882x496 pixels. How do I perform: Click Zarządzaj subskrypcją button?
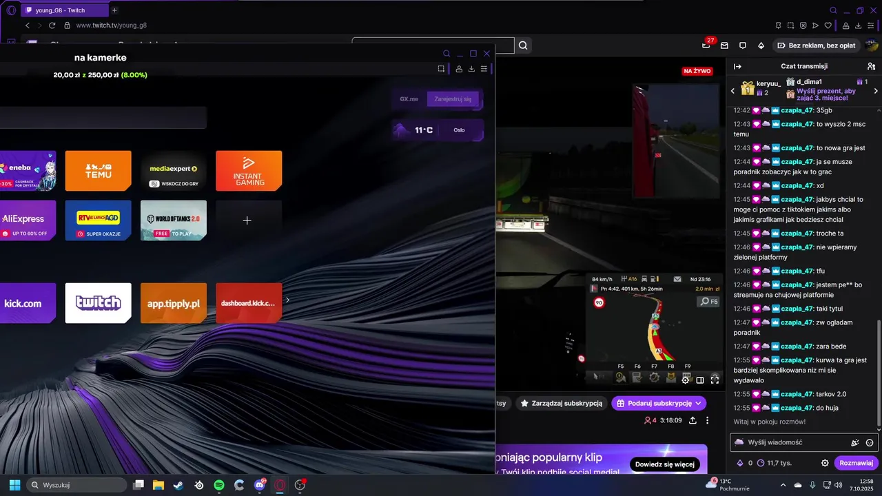tap(562, 403)
